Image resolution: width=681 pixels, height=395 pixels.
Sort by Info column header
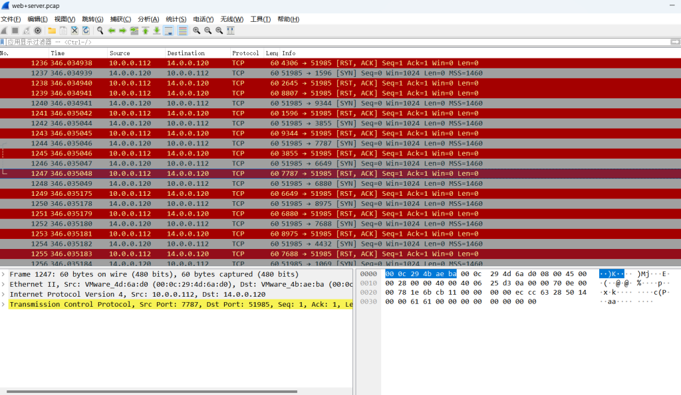coord(480,53)
